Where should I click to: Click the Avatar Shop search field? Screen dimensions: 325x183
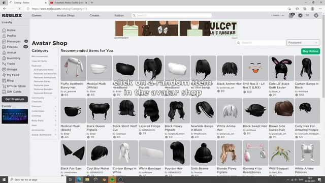[x=261, y=43]
